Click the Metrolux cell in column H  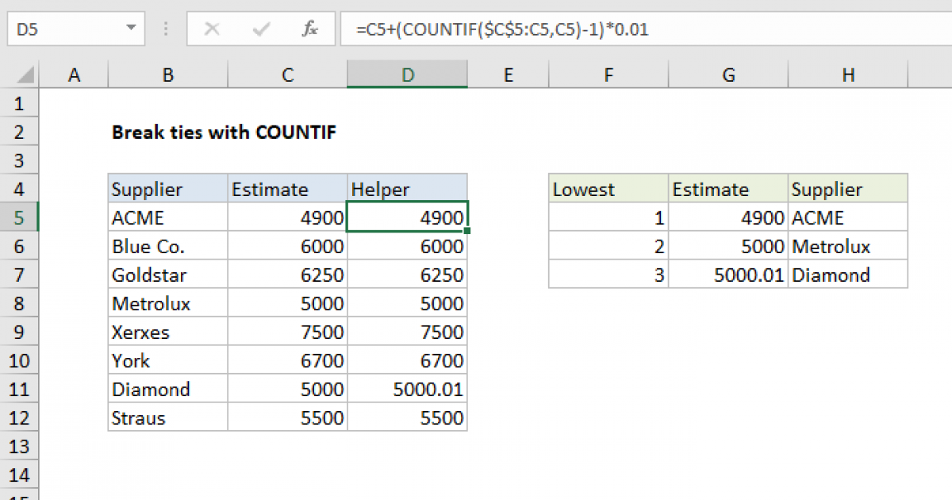coord(847,247)
